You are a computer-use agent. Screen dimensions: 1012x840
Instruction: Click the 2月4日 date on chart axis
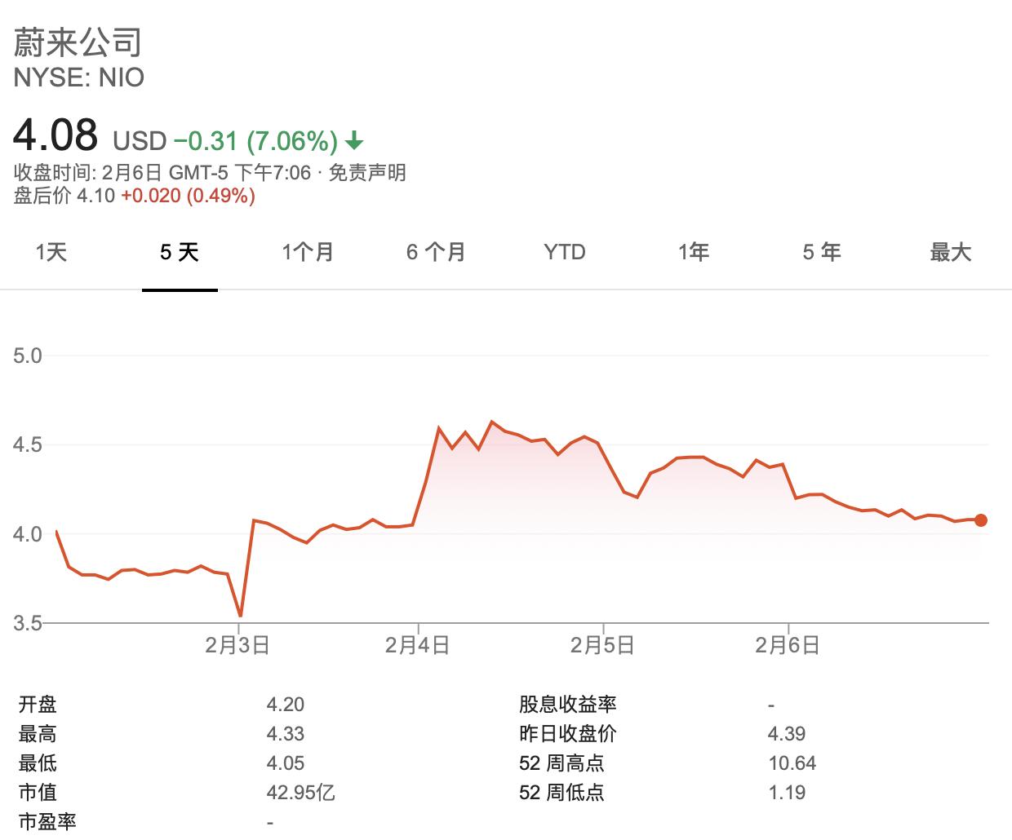[x=418, y=645]
